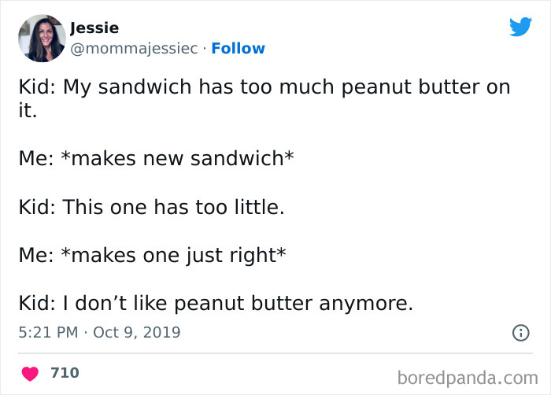Screen dimensions: 551x395
Task: Open Jessie's profile picture
Action: tap(41, 38)
